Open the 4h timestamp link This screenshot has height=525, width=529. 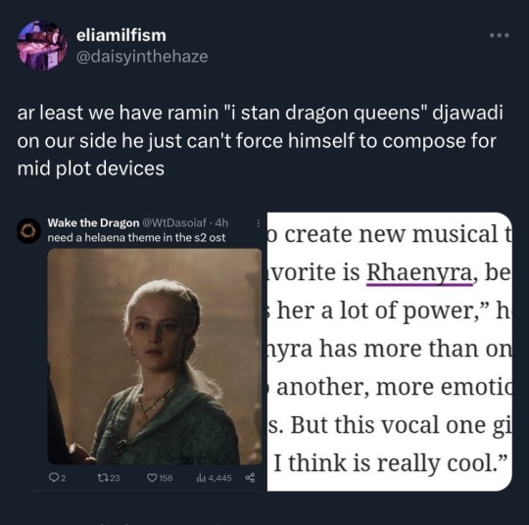pyautogui.click(x=221, y=222)
